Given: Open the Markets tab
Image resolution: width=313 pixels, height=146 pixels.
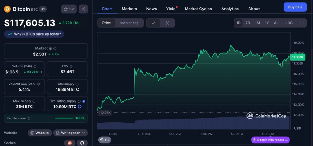Looking at the screenshot, I should [129, 9].
